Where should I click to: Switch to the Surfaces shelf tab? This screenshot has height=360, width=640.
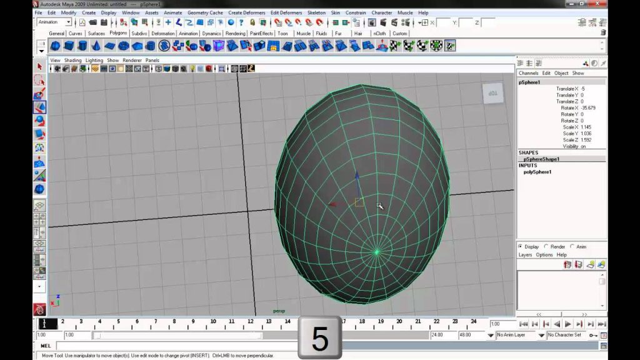click(x=96, y=34)
